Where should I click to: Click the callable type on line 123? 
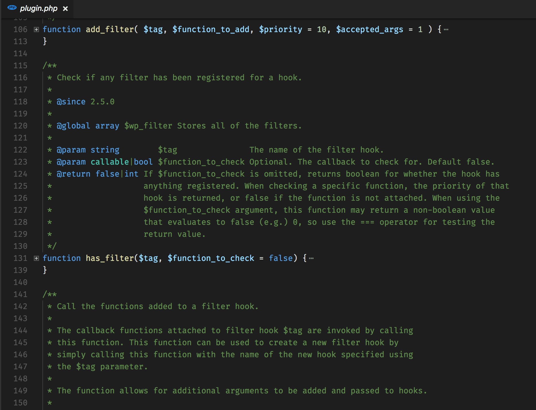click(110, 162)
